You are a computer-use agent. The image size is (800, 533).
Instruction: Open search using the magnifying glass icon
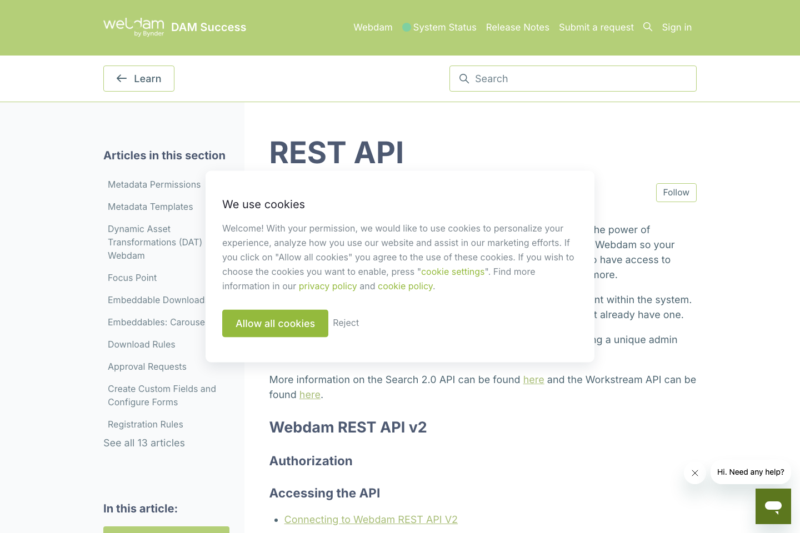click(648, 27)
